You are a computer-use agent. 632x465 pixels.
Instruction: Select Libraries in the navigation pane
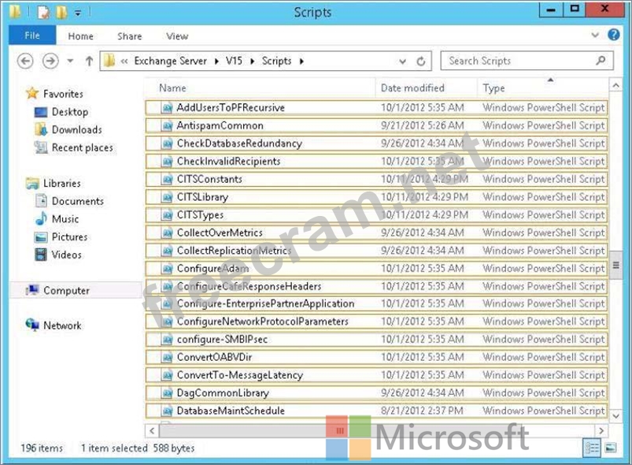[x=61, y=184]
